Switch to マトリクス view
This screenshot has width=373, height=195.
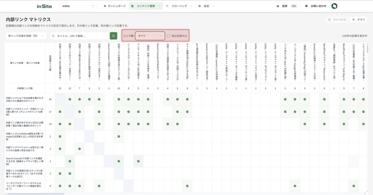click(337, 20)
